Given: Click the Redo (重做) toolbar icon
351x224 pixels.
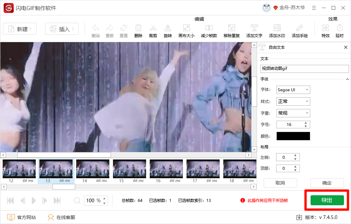Looking at the screenshot, I should pos(110,31).
